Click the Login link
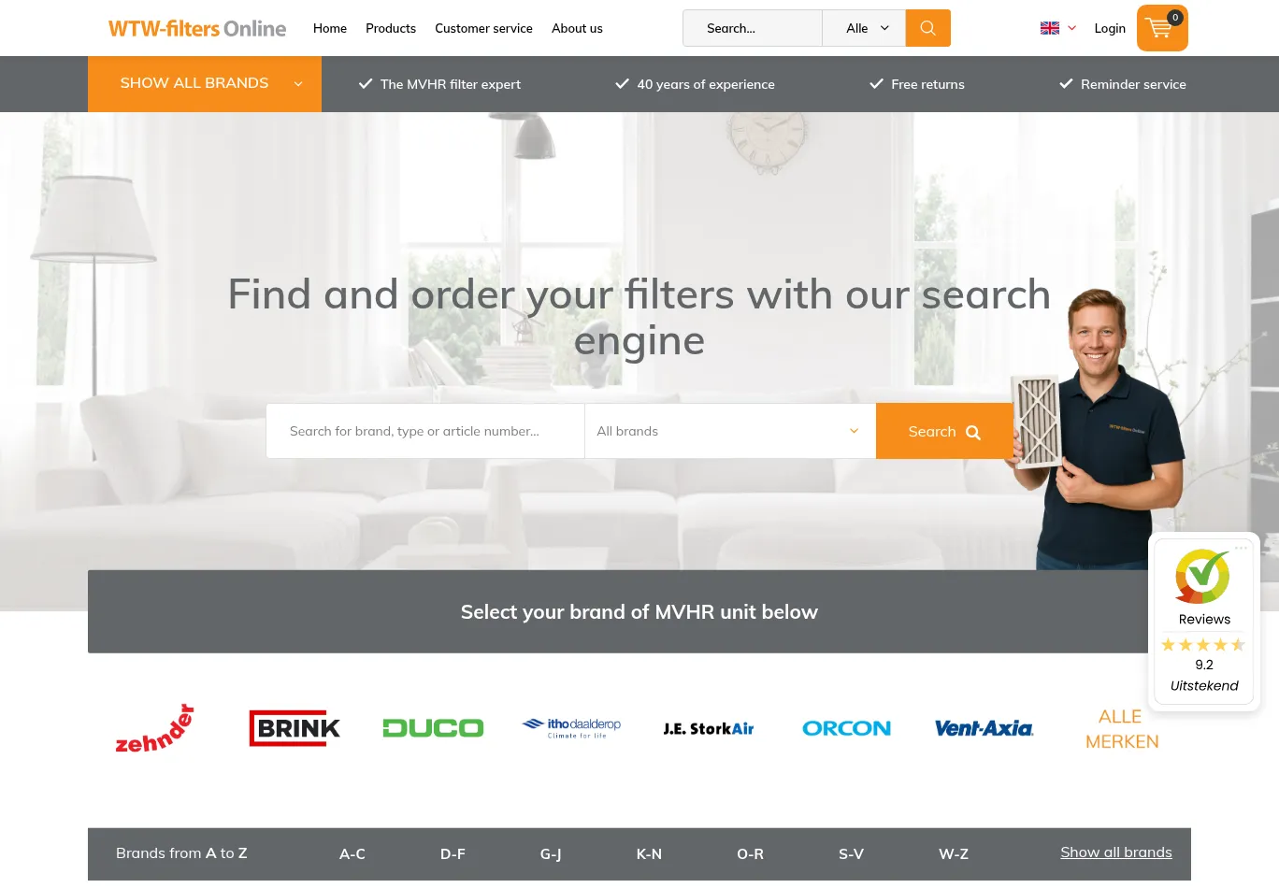The image size is (1279, 888). [x=1110, y=28]
